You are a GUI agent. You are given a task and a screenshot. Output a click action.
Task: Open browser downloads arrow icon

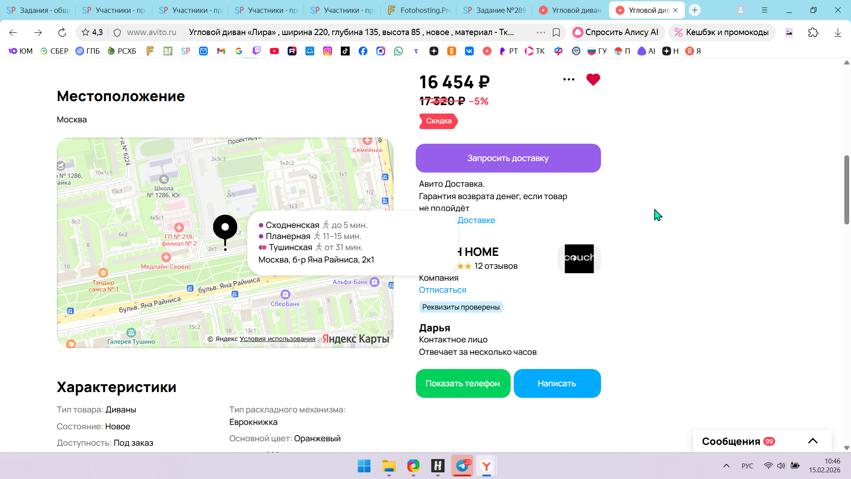(837, 32)
